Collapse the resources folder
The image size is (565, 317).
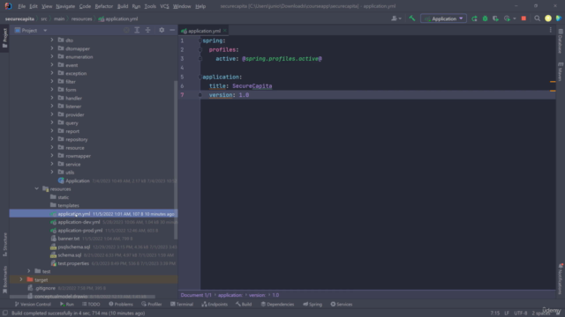36,188
